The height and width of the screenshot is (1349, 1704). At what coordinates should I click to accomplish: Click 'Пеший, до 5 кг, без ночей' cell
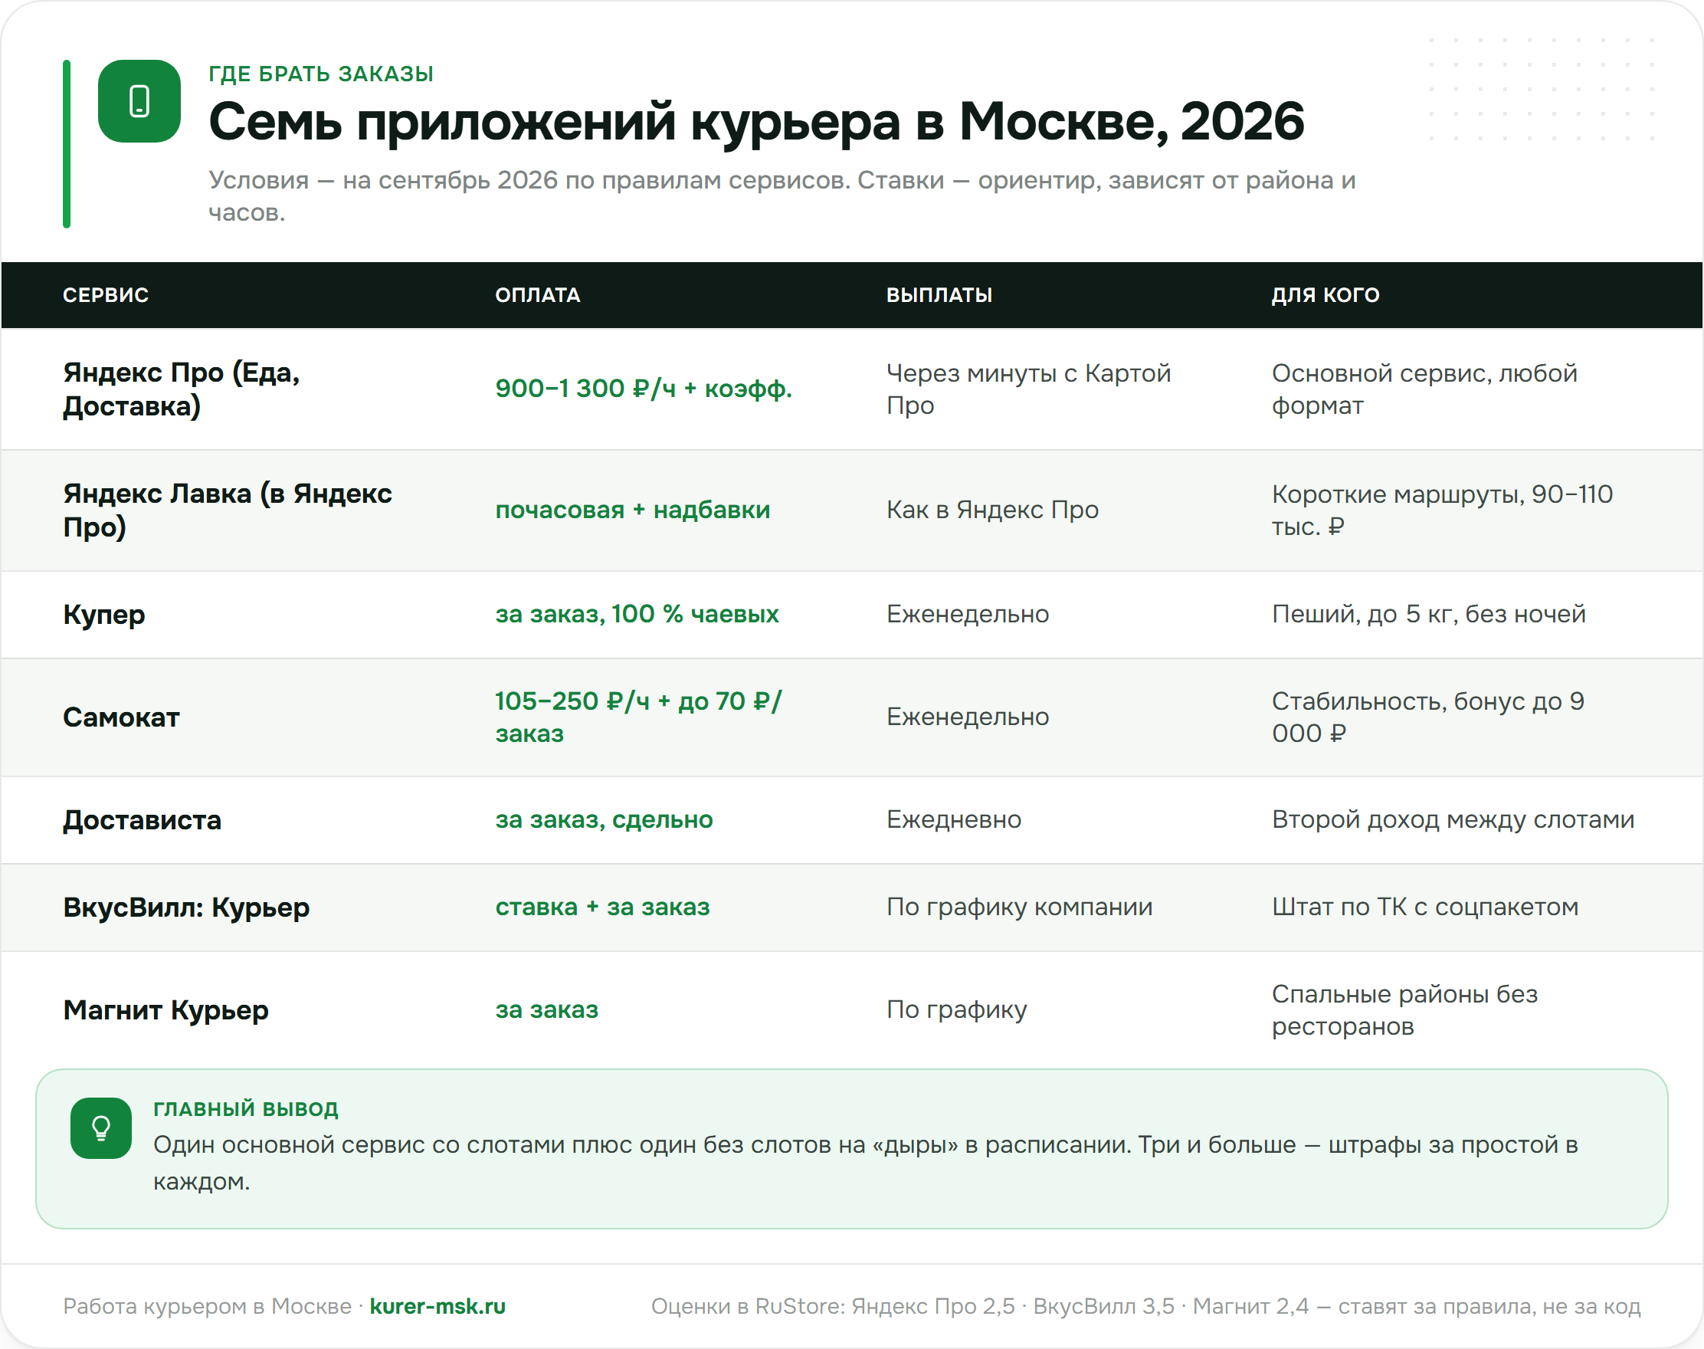coord(1428,614)
